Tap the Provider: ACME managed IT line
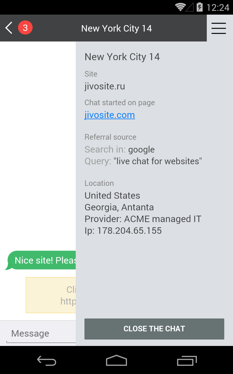Image resolution: width=233 pixels, height=374 pixels. [x=143, y=219]
